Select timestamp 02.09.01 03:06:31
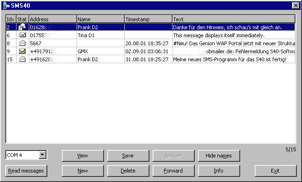The width and height of the screenshot is (302, 182). (147, 51)
